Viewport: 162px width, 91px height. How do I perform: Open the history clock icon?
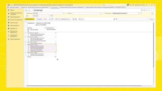click(x=131, y=5)
